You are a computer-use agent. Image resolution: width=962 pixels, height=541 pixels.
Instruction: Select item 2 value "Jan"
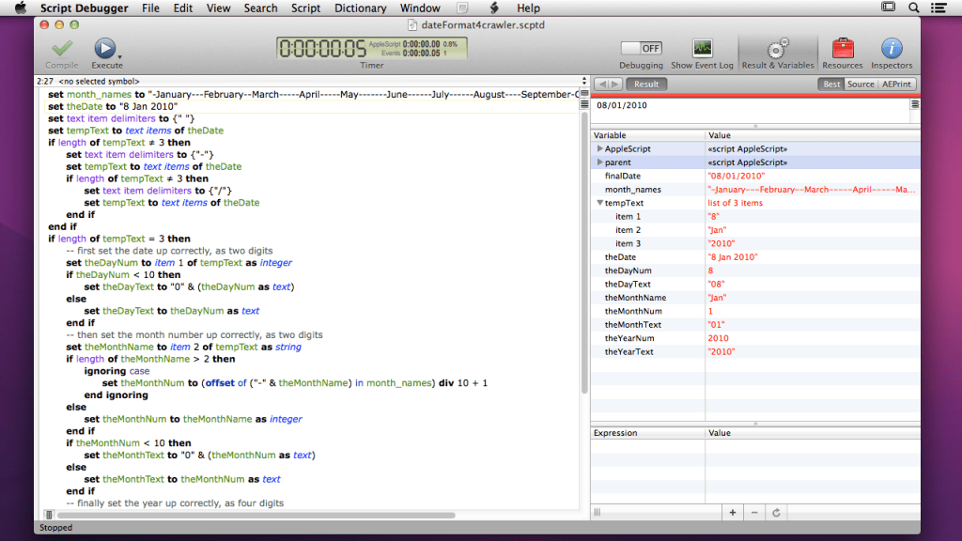[x=717, y=230]
